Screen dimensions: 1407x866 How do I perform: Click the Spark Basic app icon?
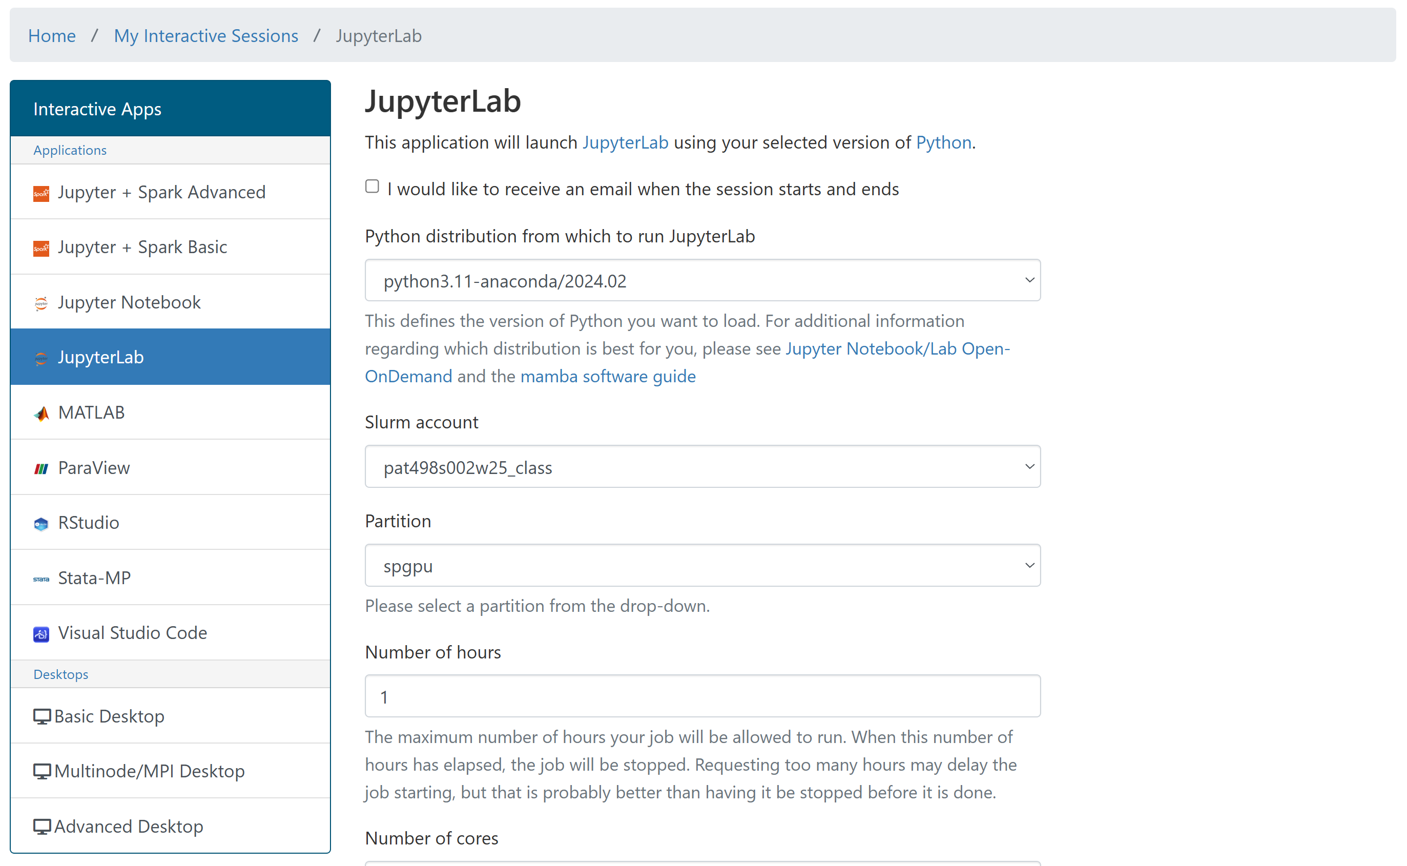pyautogui.click(x=40, y=249)
